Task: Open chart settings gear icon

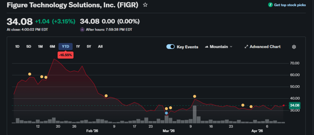Action: point(294,47)
